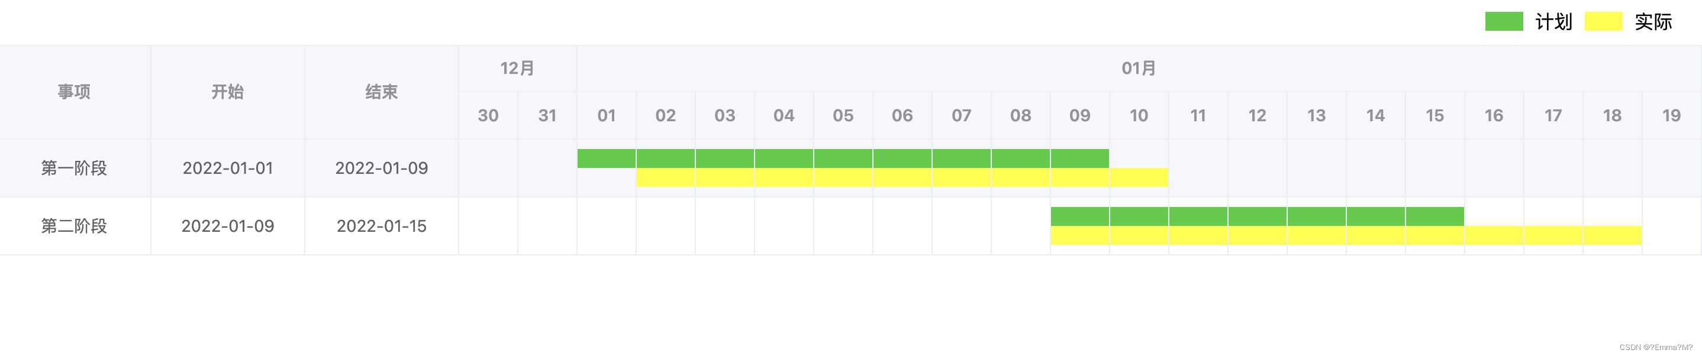This screenshot has width=1702, height=356.
Task: Click the 第一阶段 row label
Action: click(74, 169)
